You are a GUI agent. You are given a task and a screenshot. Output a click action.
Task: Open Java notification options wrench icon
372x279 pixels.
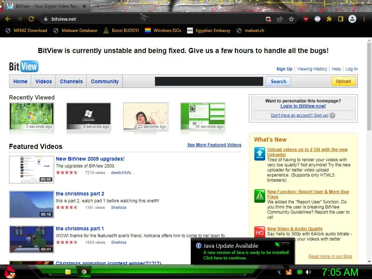[277, 244]
